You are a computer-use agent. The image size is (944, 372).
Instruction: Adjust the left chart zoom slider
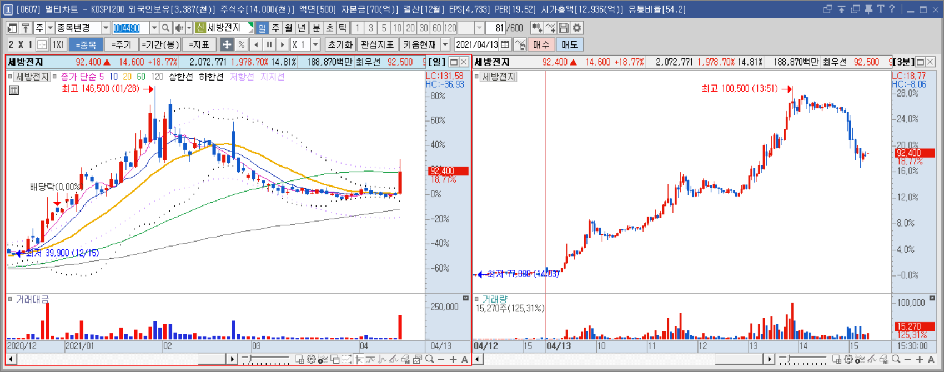265,360
